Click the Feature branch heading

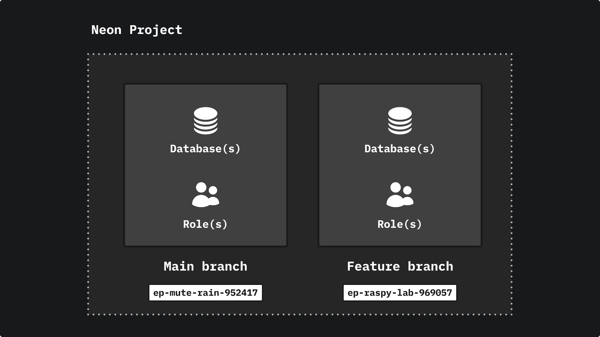[x=400, y=266]
